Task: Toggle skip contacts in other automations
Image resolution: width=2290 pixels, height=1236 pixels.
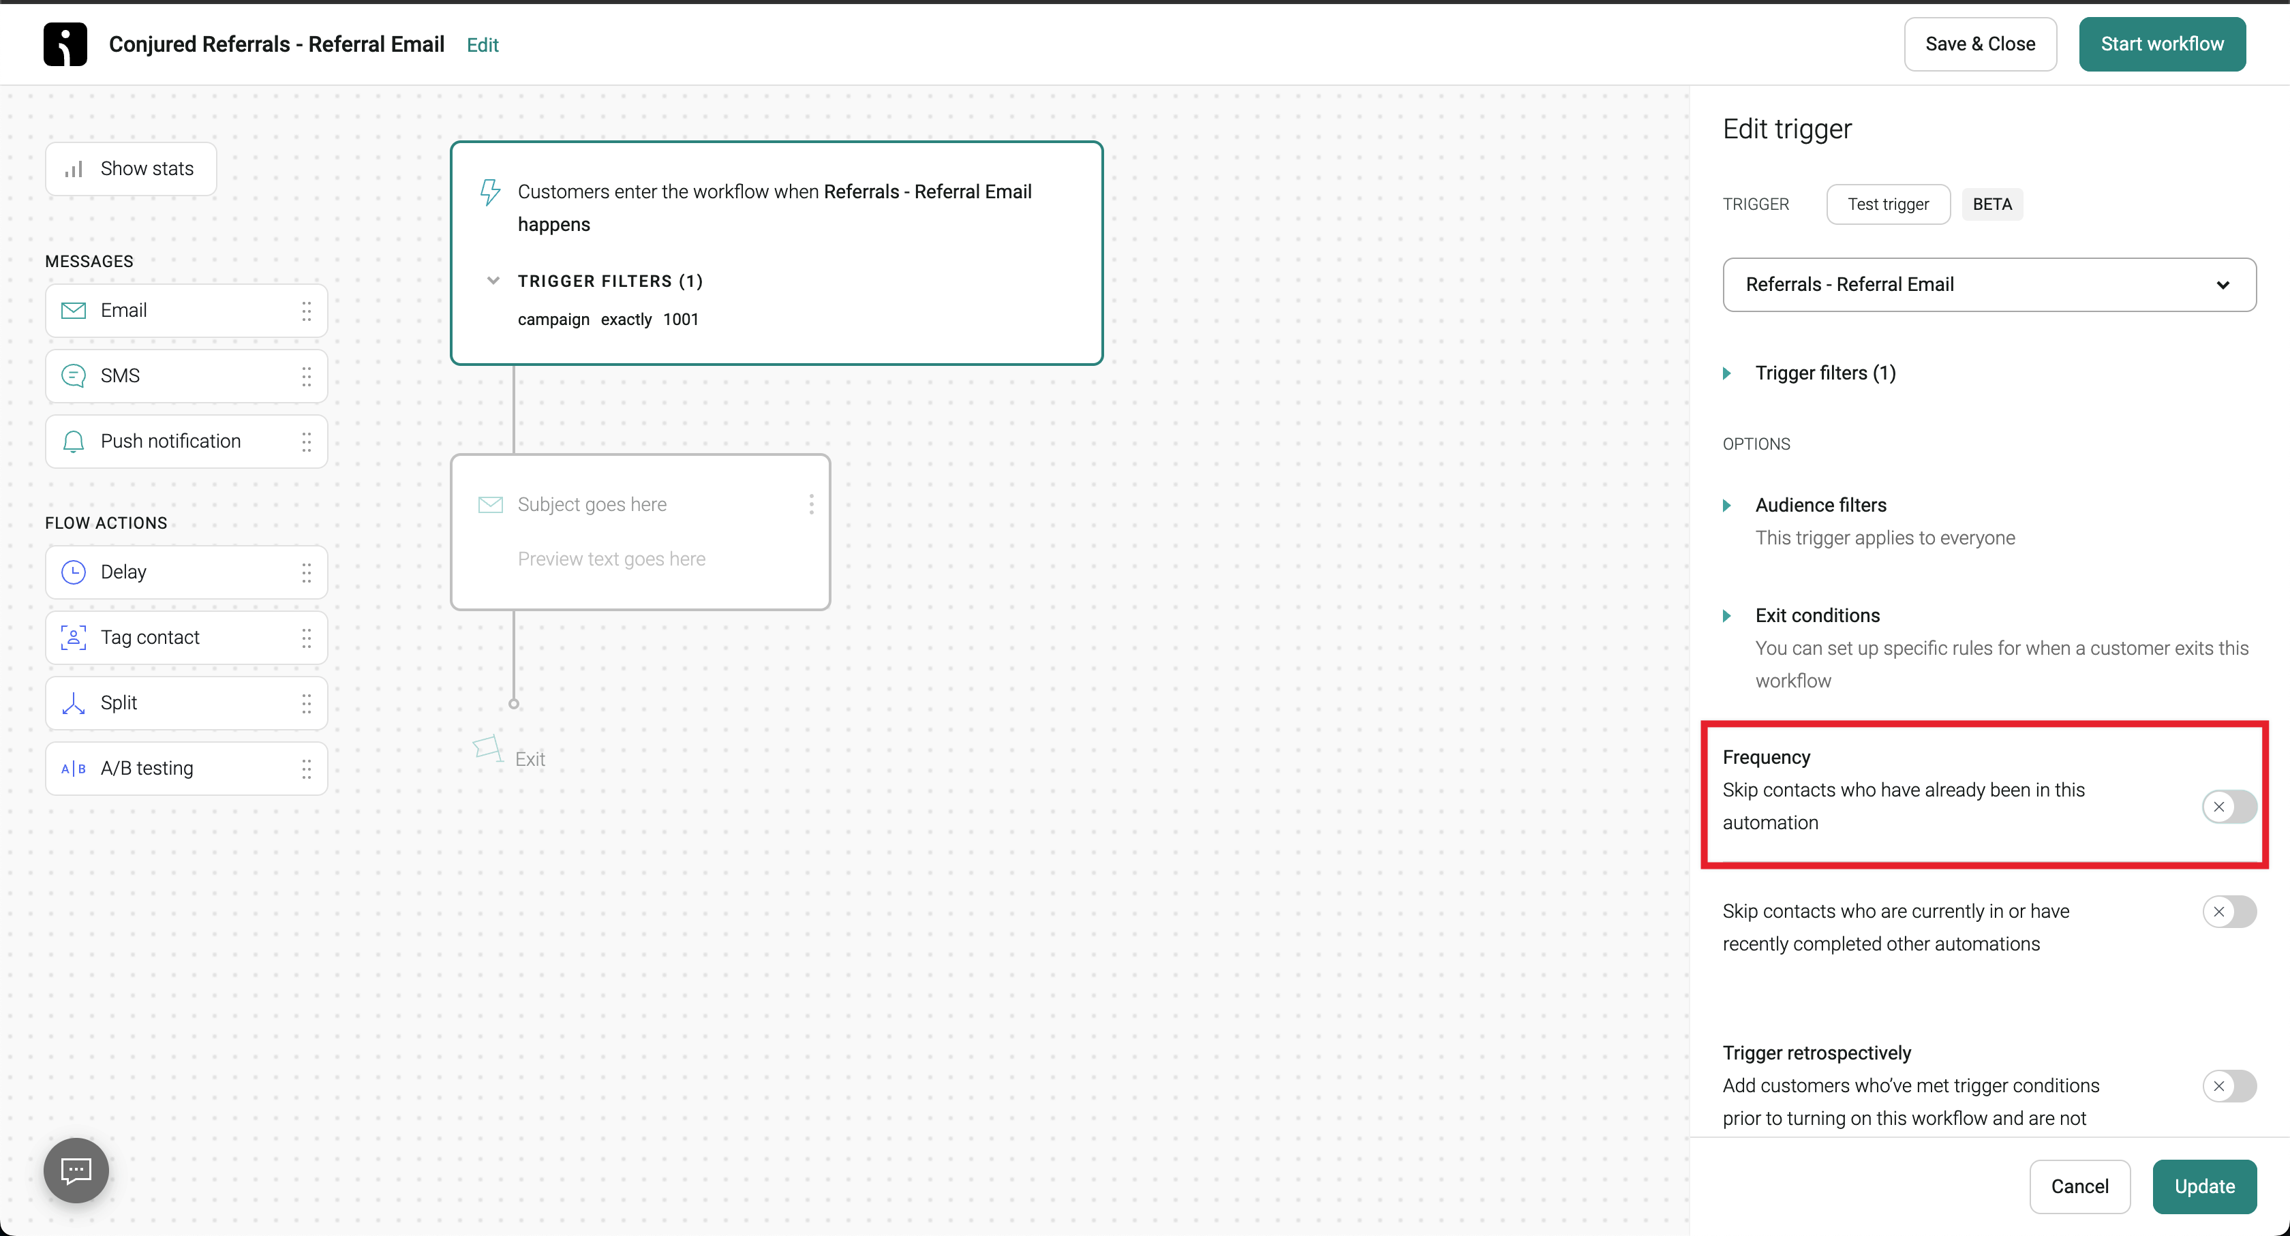Action: point(2229,912)
